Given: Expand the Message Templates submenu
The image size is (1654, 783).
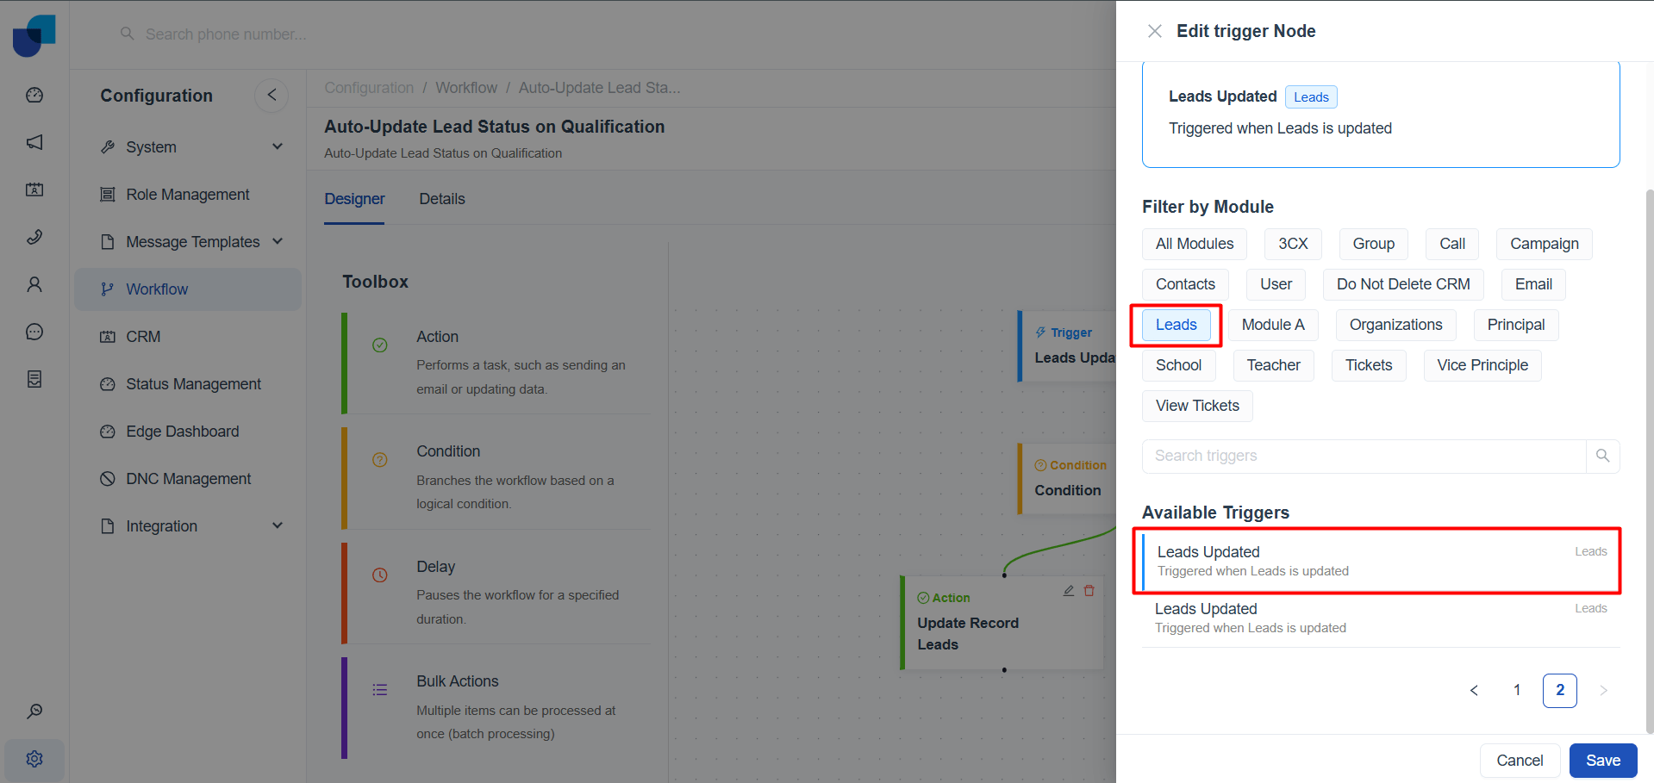Looking at the screenshot, I should 278,241.
